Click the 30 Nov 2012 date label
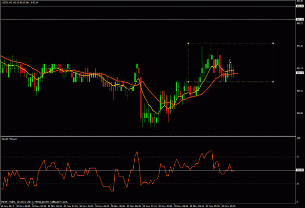 (7, 206)
